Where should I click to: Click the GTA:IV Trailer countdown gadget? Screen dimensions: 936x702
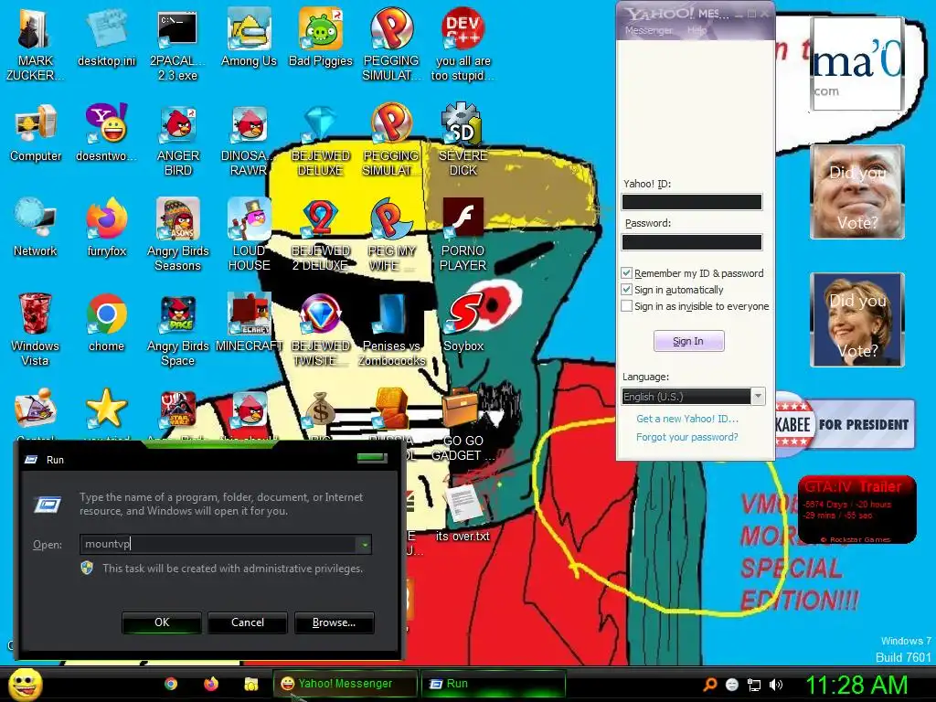[856, 510]
